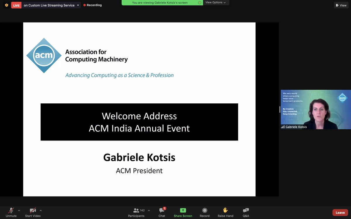Click the "Advancing Computing as a Science & Profession" tagline

(119, 75)
